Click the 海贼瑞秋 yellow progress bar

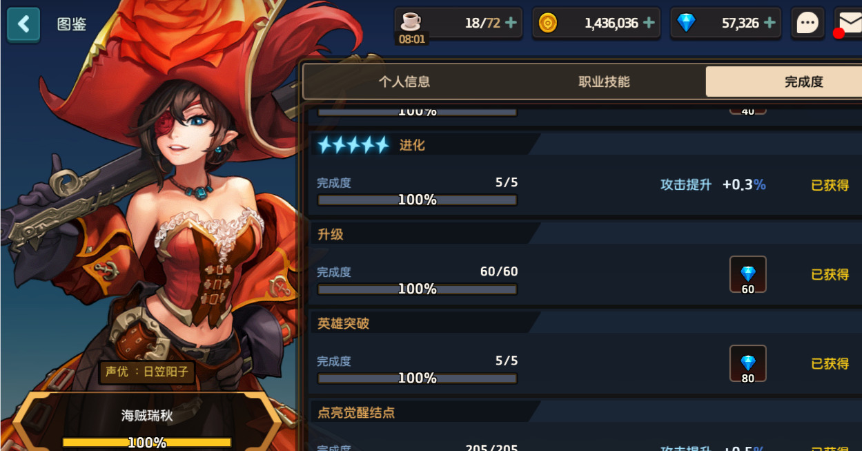[x=146, y=442]
